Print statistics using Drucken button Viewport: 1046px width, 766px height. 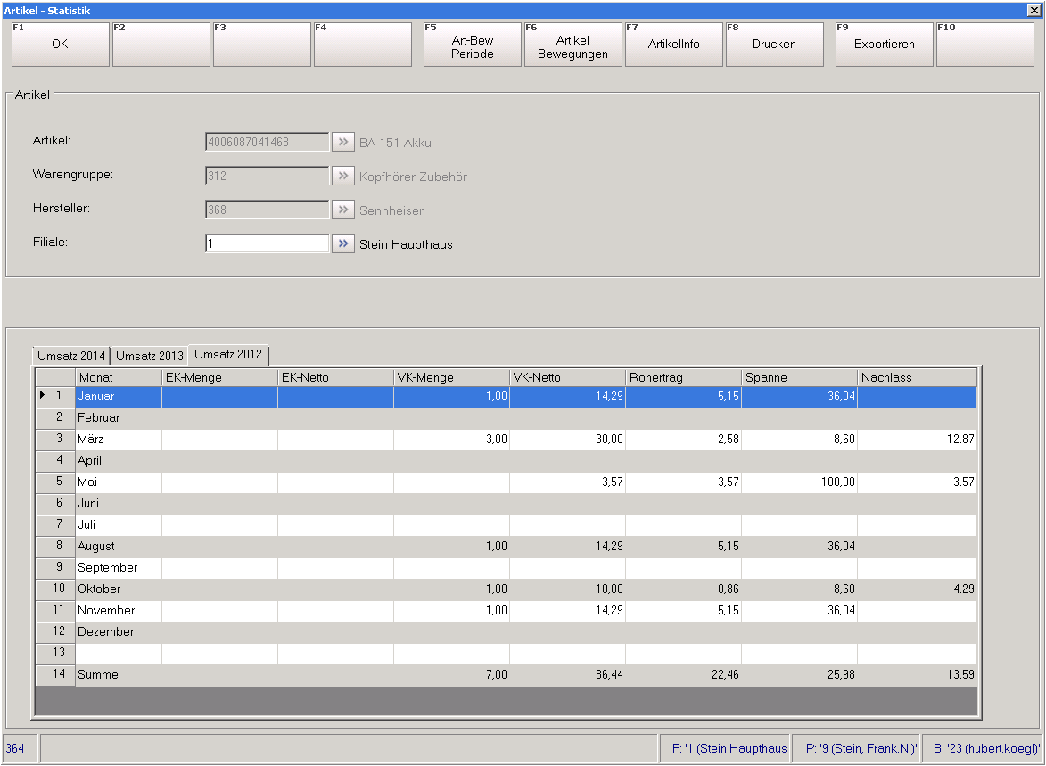[774, 45]
